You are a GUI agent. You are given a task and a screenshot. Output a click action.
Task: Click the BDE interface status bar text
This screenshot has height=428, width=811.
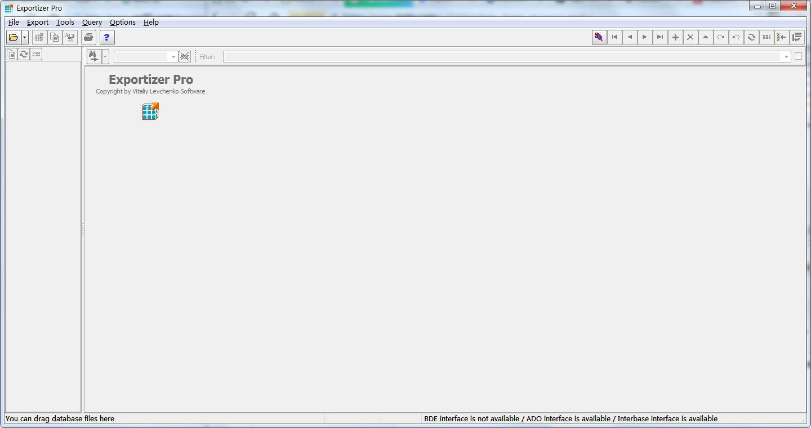[x=571, y=418]
